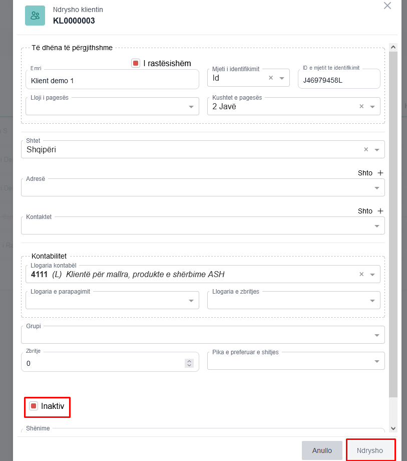Clear the Mjeti i identifikimit 'Id' selection
The height and width of the screenshot is (461, 407).
271,78
